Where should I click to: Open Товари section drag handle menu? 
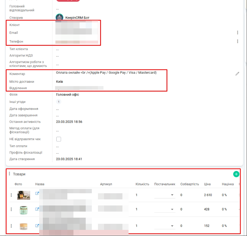9,174
